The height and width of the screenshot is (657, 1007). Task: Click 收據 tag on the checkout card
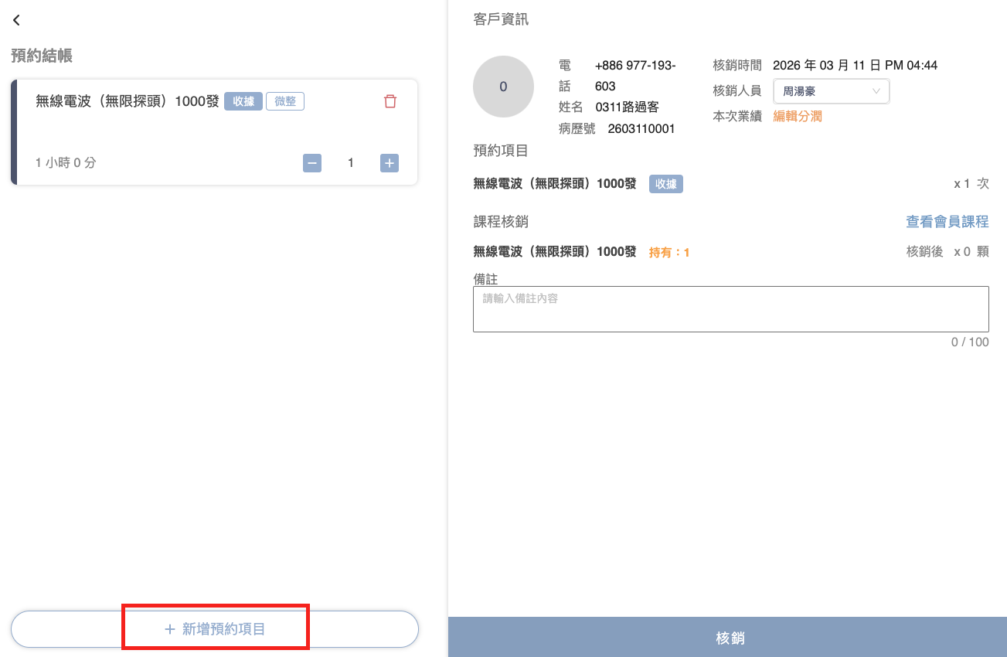243,101
